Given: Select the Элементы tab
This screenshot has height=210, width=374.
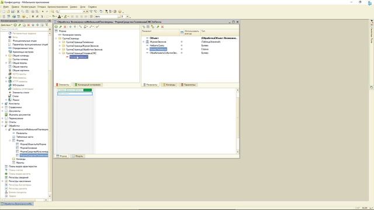Looking at the screenshot, I should point(63,85).
